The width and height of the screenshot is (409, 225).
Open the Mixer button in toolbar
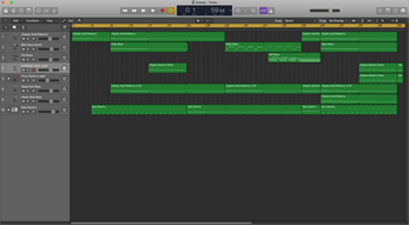(x=47, y=10)
